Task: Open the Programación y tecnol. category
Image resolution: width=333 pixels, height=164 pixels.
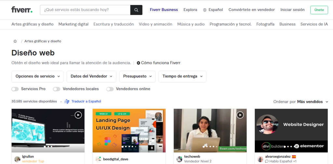Action: tap(231, 24)
